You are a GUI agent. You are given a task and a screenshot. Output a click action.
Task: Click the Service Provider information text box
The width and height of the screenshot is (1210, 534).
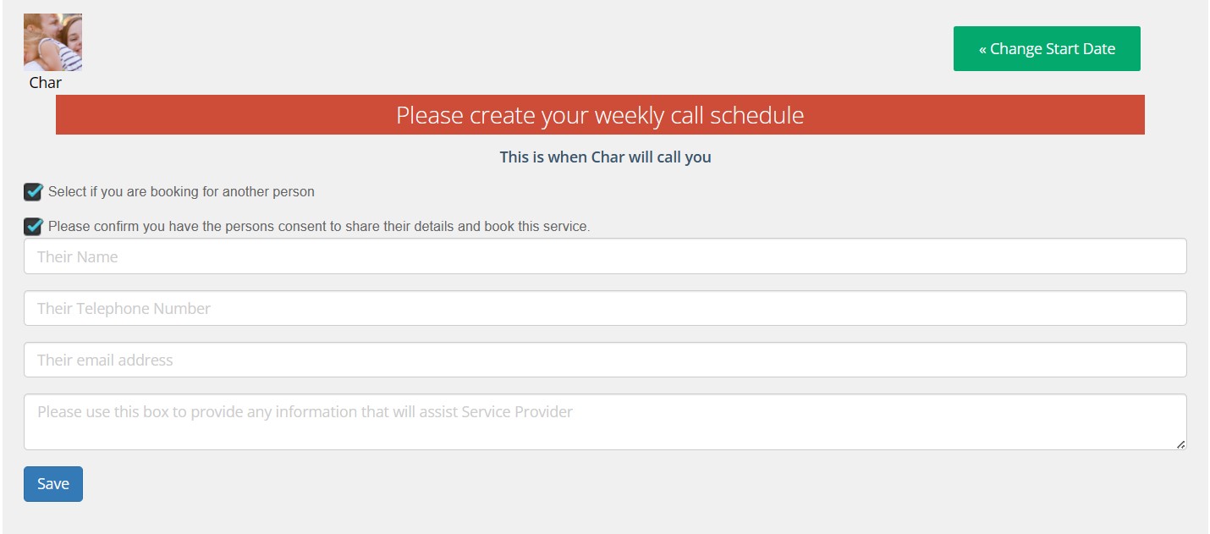pos(605,421)
